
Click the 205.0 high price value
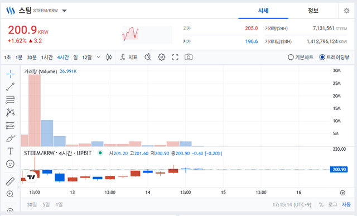[x=252, y=28]
